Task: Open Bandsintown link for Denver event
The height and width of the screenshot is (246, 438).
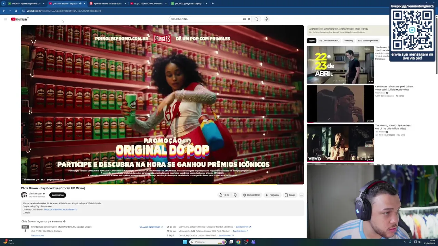Action: (x=243, y=227)
